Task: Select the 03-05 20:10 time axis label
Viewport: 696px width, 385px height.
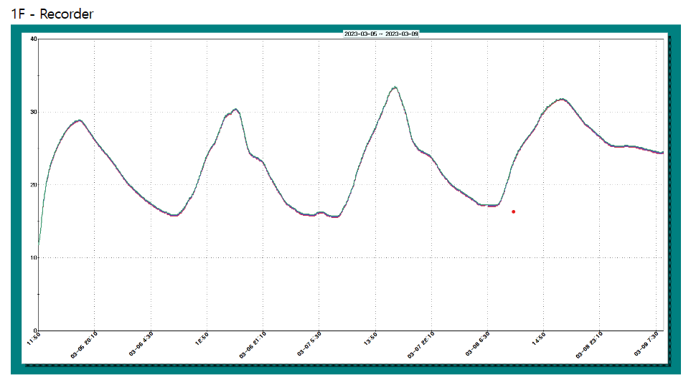Action: (85, 344)
